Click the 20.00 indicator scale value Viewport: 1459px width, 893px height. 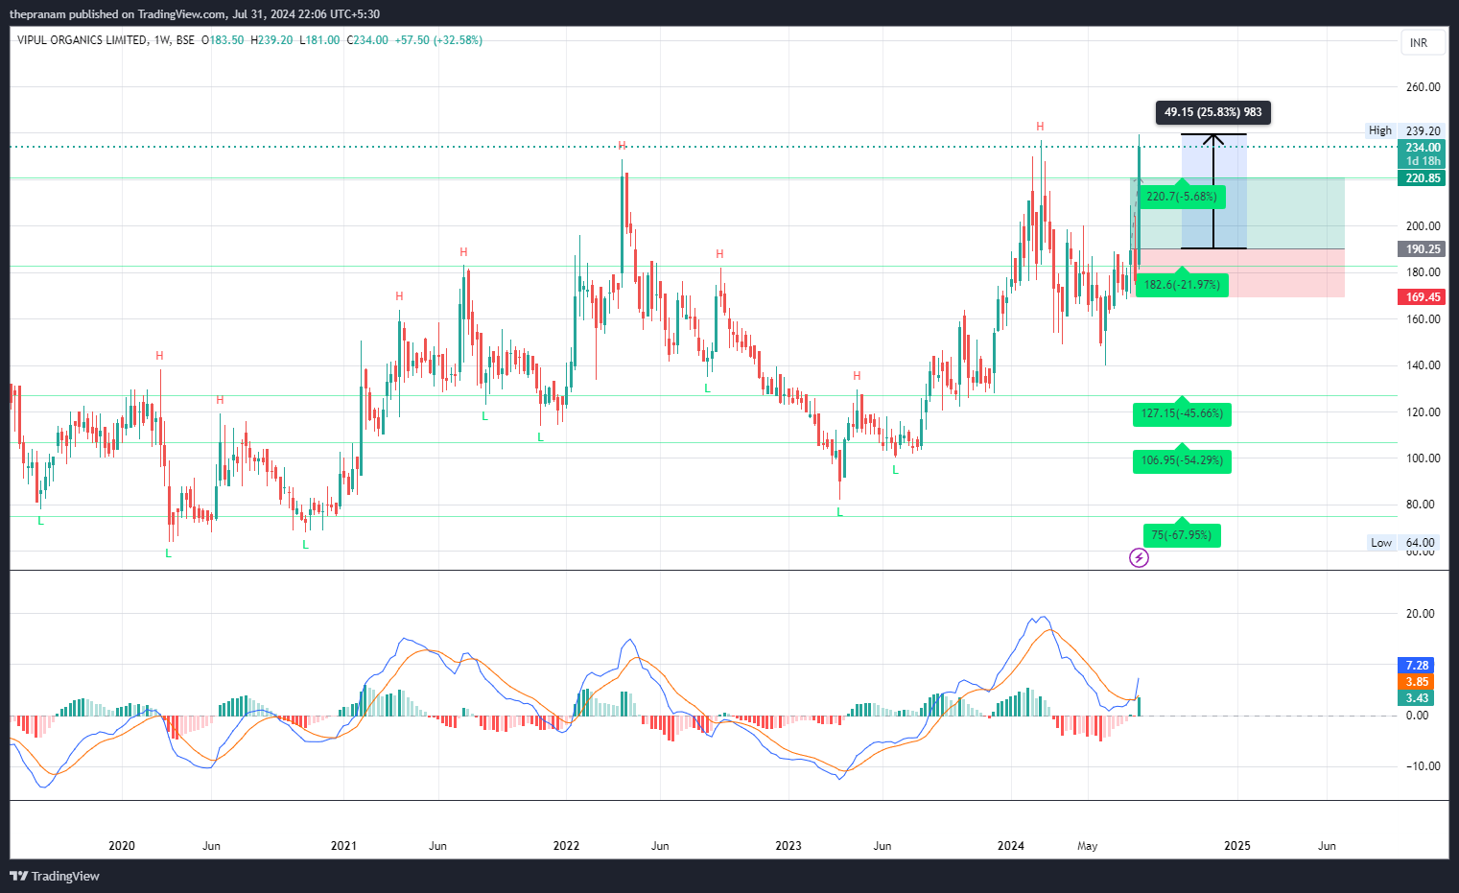[1420, 614]
